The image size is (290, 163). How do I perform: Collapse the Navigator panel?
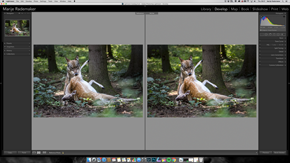5,13
